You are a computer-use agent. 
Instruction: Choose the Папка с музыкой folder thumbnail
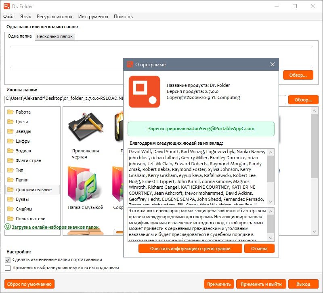pos(85,184)
